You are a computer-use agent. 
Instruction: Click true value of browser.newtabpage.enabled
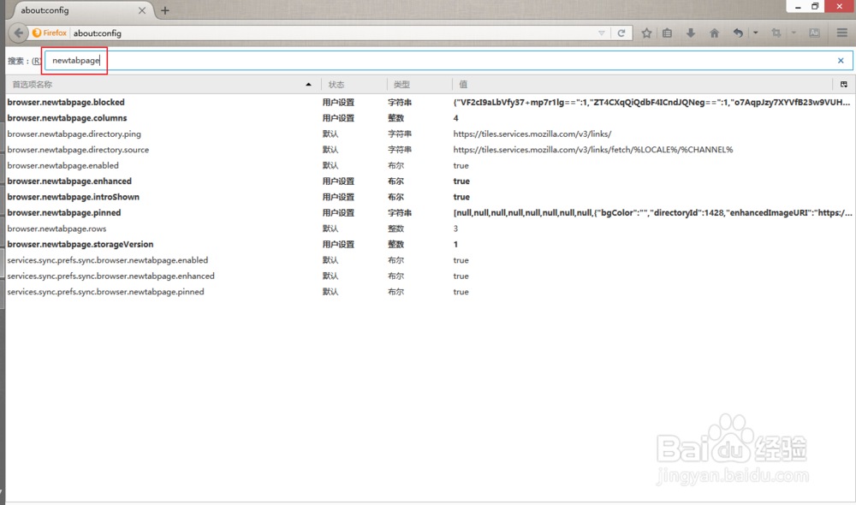pos(461,165)
